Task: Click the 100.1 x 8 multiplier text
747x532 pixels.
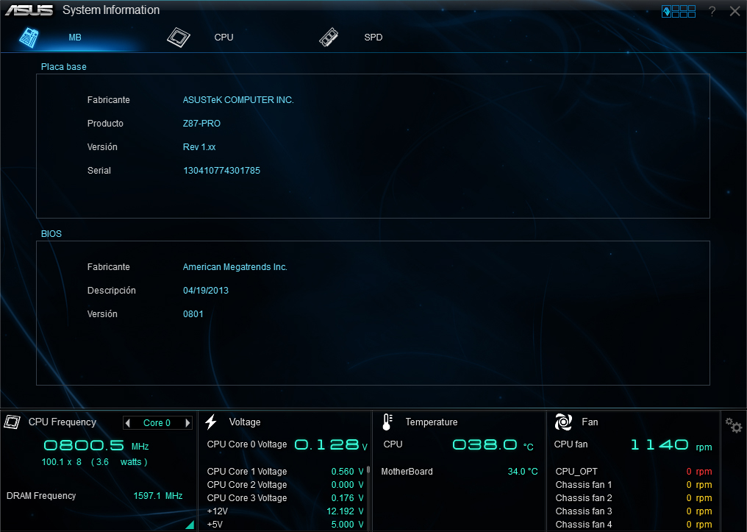Action: pos(62,462)
